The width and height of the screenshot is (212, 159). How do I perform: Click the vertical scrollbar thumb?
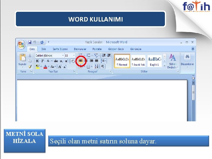coord(193,92)
